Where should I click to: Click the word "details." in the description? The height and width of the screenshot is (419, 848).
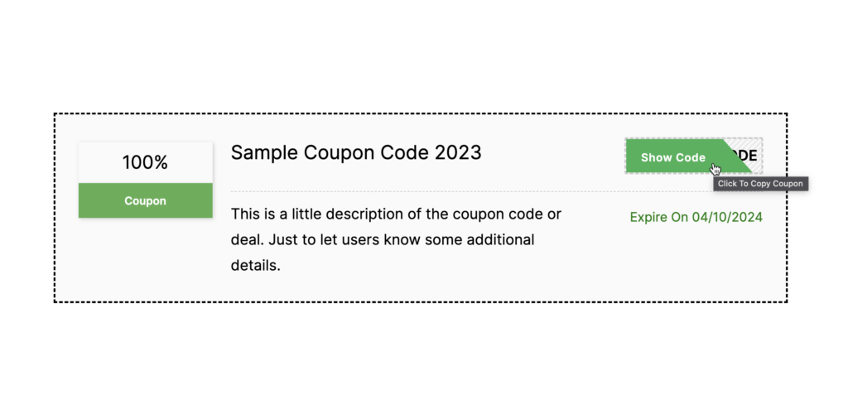click(x=256, y=266)
